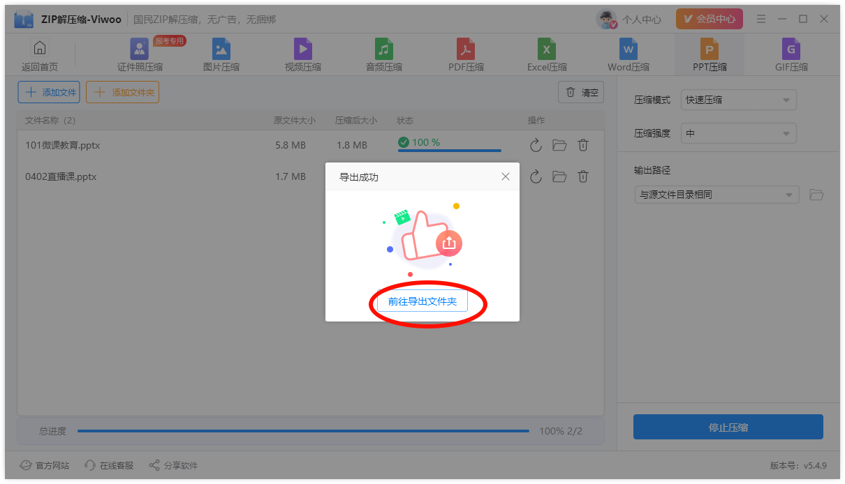Click 101微课教育.pptx progress bar

450,151
